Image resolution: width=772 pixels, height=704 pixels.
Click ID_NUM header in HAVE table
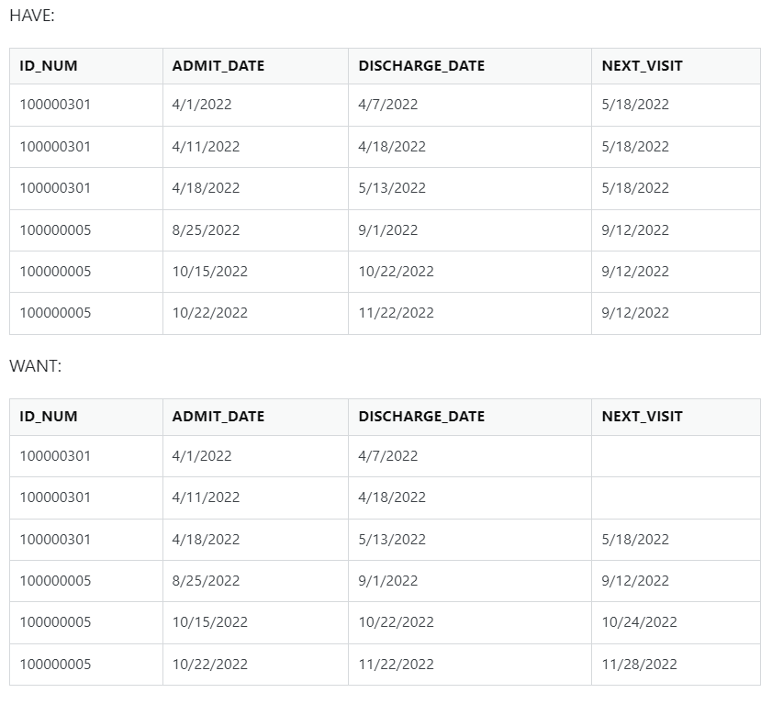pos(49,66)
